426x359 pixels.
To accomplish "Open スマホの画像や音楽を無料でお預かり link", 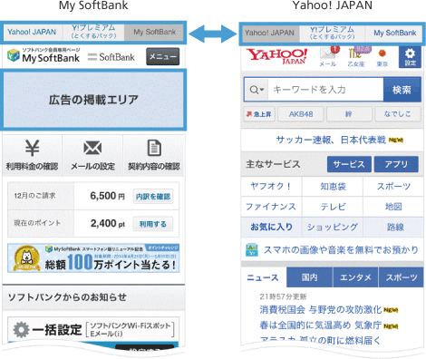I will pos(341,250).
